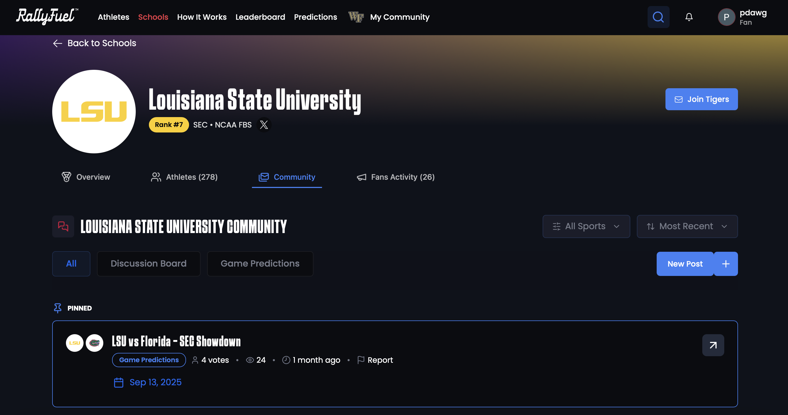The width and height of the screenshot is (788, 415).
Task: Click the community chat bubbles icon
Action: [x=63, y=226]
